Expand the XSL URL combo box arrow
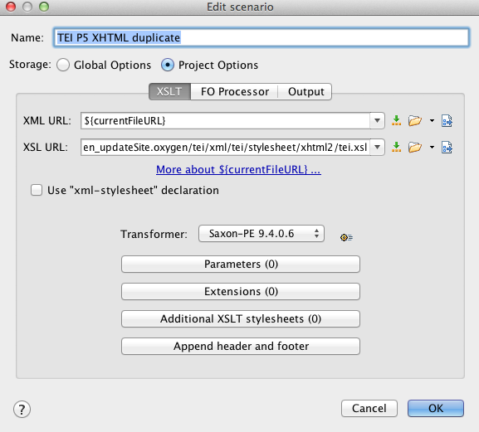Viewport: 479px width, 432px height. click(377, 148)
